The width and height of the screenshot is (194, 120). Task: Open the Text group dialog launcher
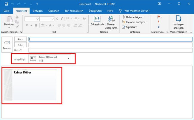[x=87, y=32]
